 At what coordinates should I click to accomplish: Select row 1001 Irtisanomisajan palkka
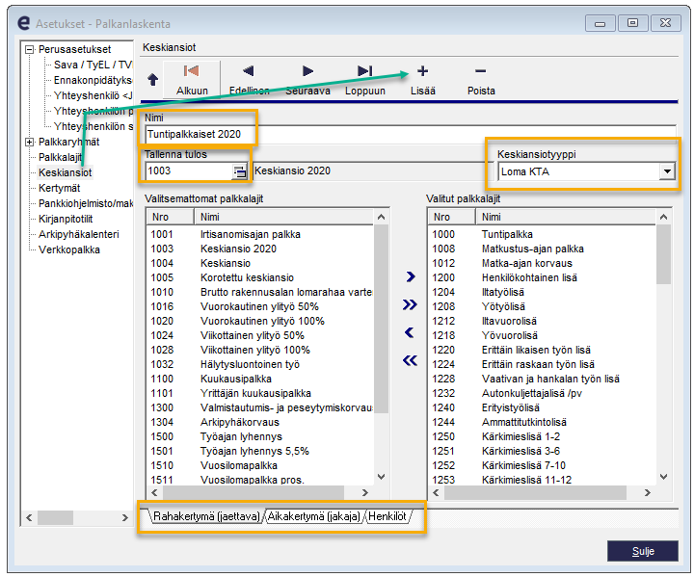260,234
